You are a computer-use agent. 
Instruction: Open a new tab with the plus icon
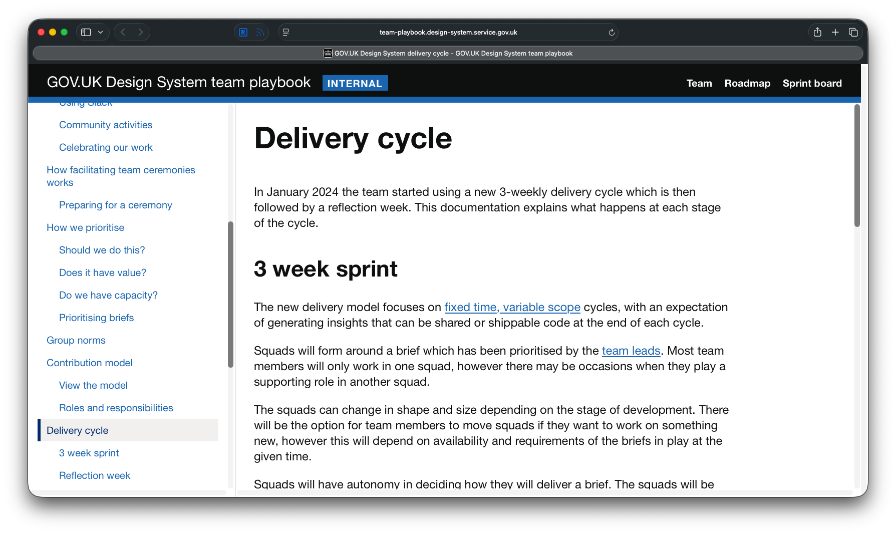(x=835, y=32)
